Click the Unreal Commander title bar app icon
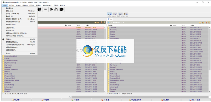Viewport: 211px width, 102px height. point(4,2)
